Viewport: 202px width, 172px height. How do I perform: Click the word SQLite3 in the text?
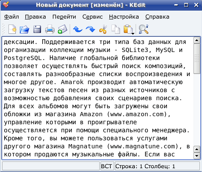pos(135,50)
